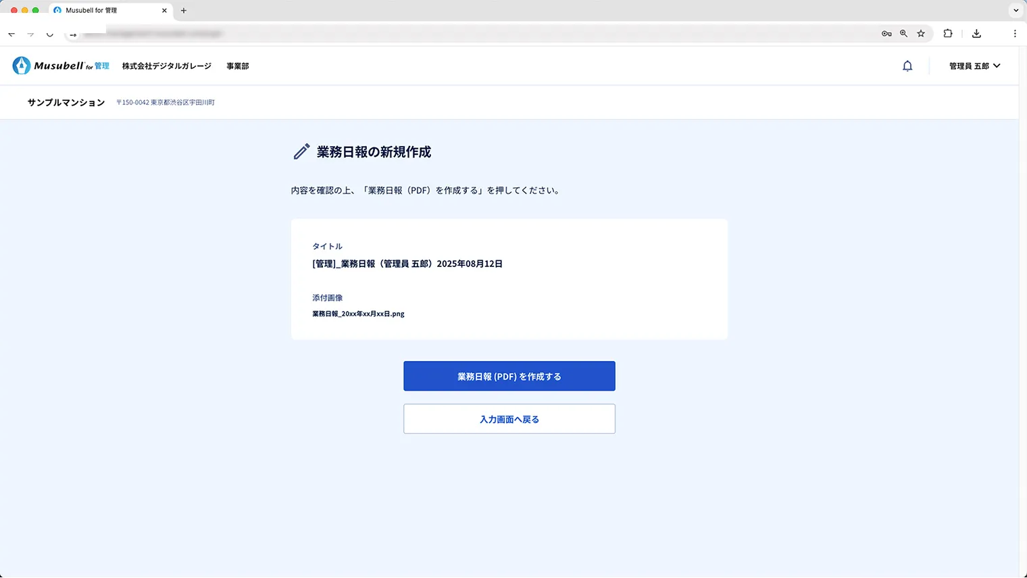Click the zoom lens icon in the address bar
Viewport: 1027px width, 578px height.
(x=903, y=33)
